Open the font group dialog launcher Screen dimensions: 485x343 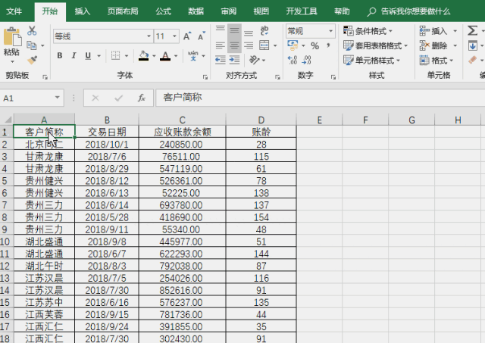205,77
